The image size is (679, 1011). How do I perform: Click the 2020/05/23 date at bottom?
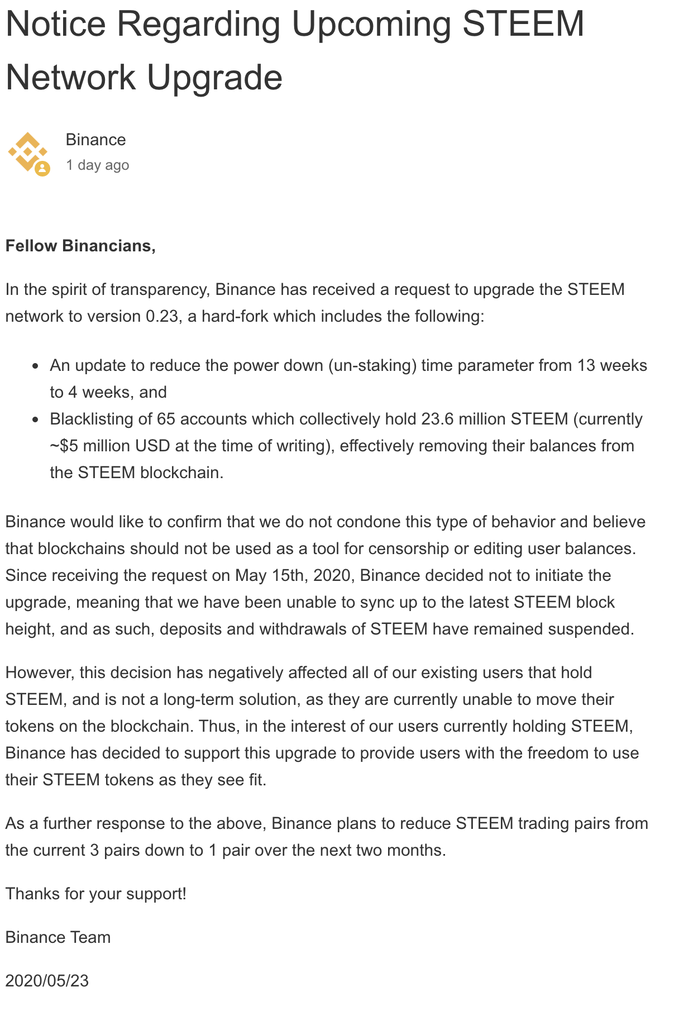(47, 981)
